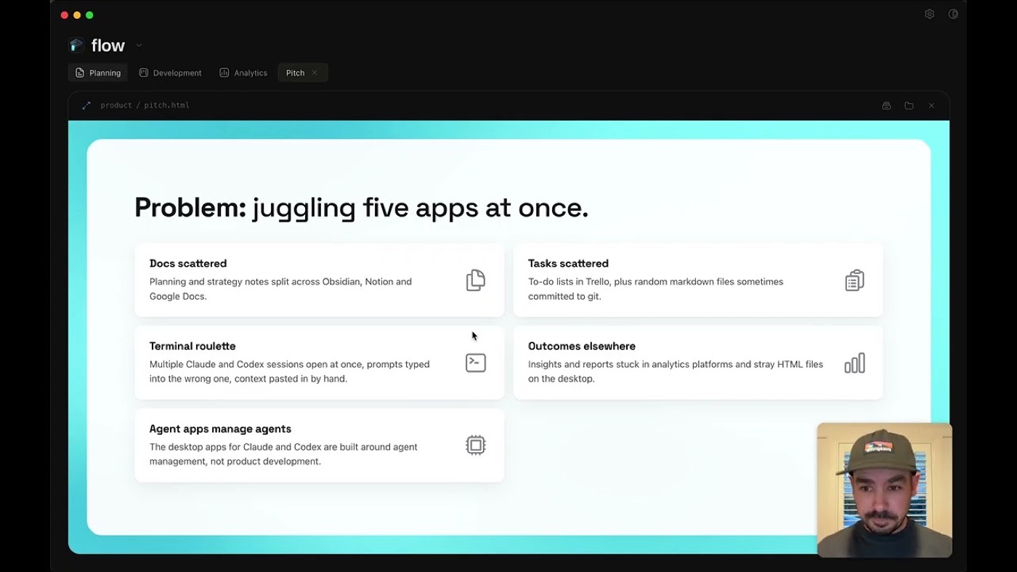
Task: Click the 'Docs scattered' card heading
Action: [188, 263]
